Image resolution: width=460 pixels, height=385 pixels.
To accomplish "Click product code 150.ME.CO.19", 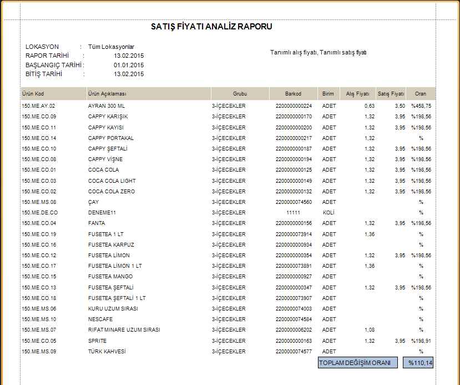I will (x=39, y=234).
